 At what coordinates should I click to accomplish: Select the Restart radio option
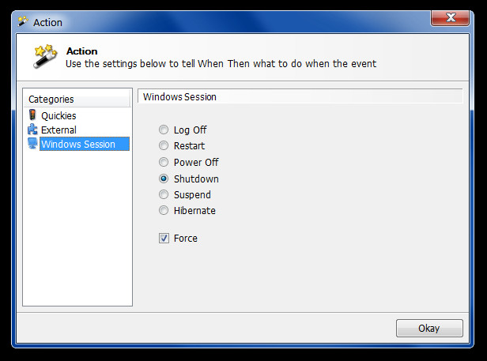(164, 145)
